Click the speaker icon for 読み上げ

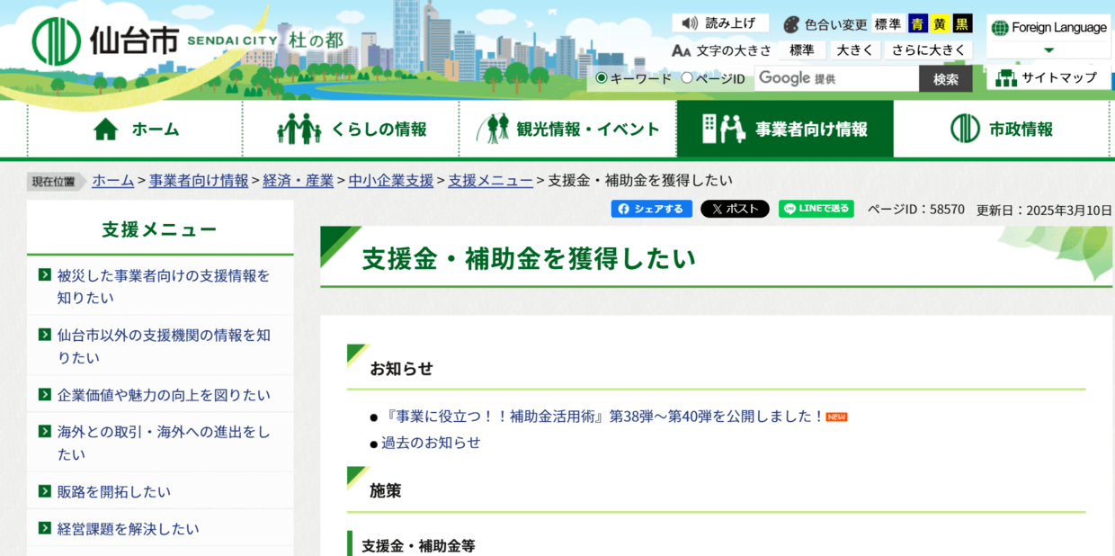(690, 23)
